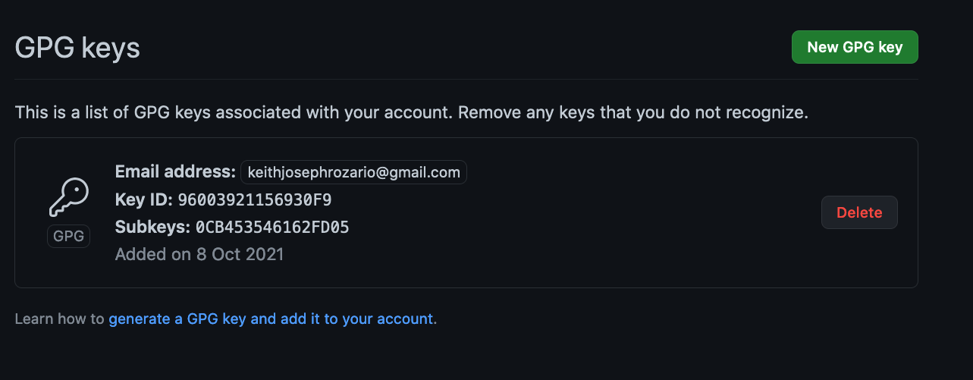Click the 'Key ID:' label

[x=145, y=200]
